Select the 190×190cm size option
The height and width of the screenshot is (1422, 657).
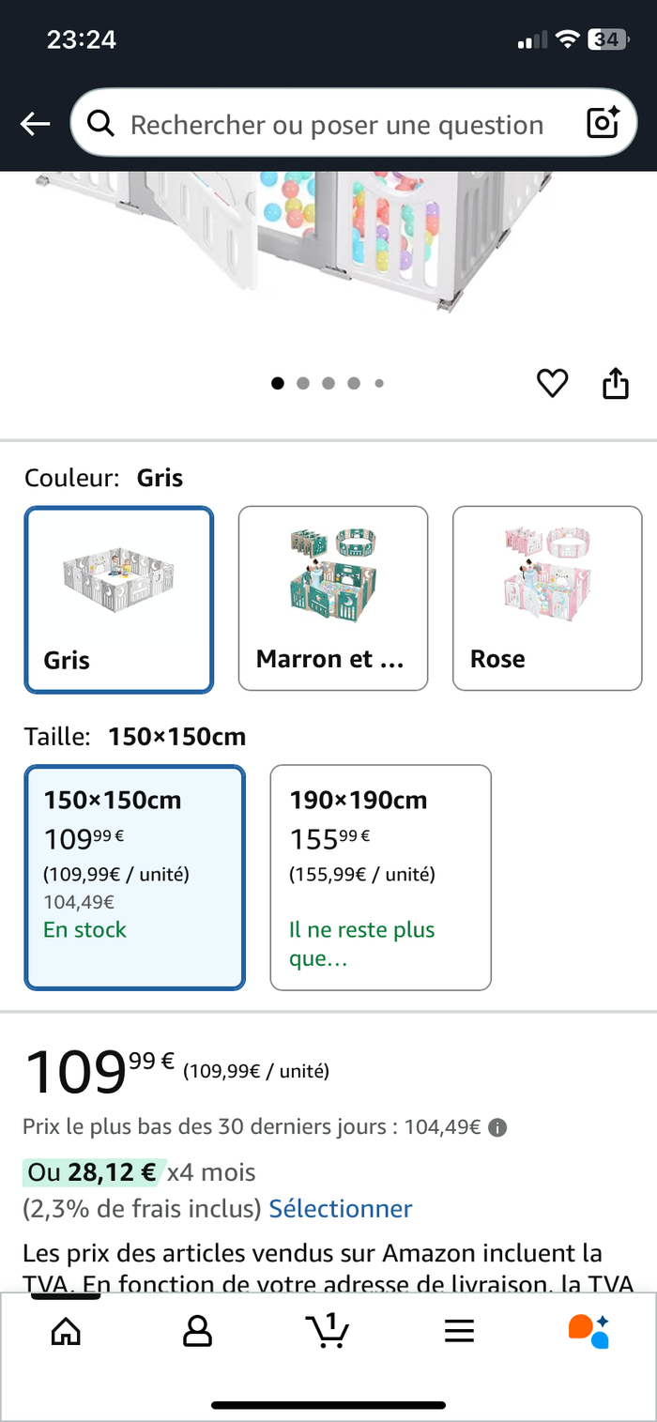tap(380, 877)
